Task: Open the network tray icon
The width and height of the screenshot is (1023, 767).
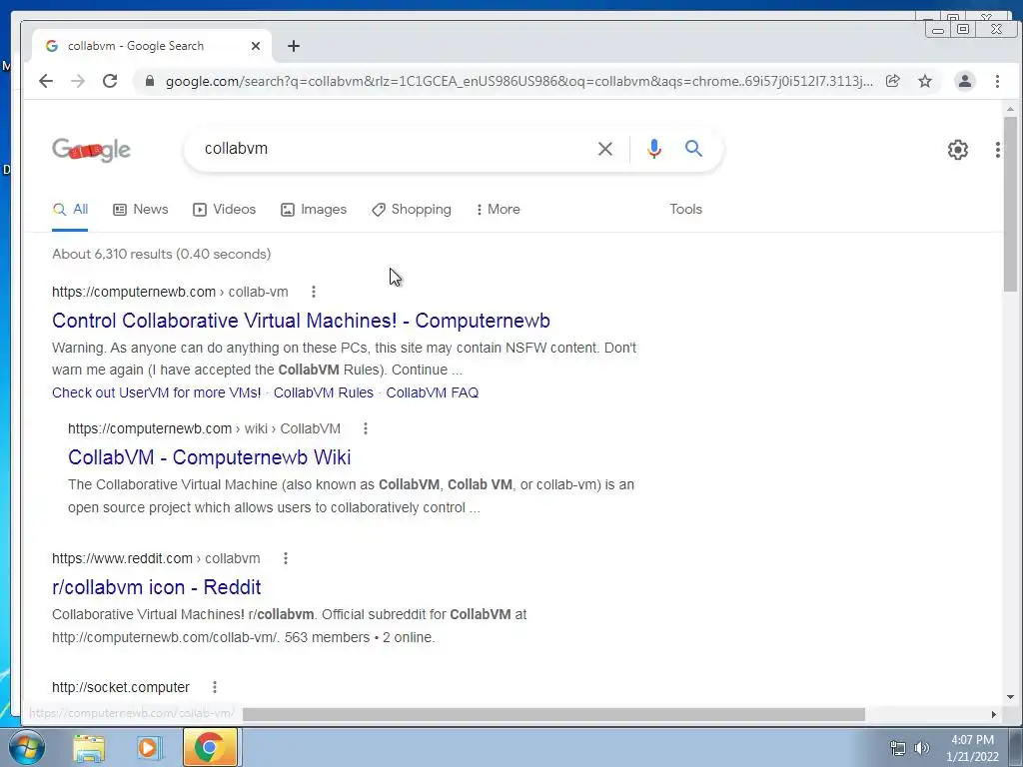Action: (x=898, y=748)
